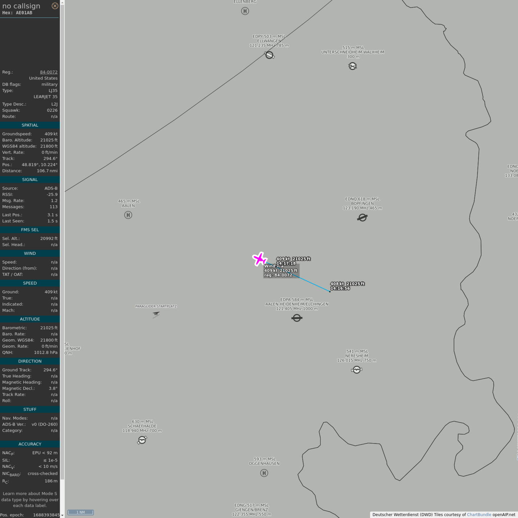Open registration 84-0072 link
The width and height of the screenshot is (518, 518).
pos(49,72)
